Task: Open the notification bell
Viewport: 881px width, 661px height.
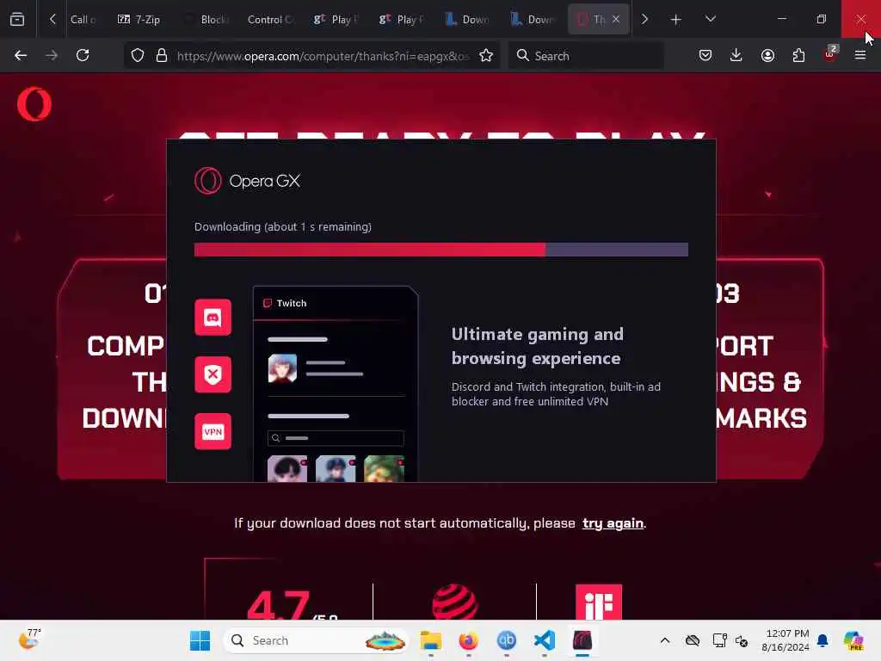Action: pos(822,640)
